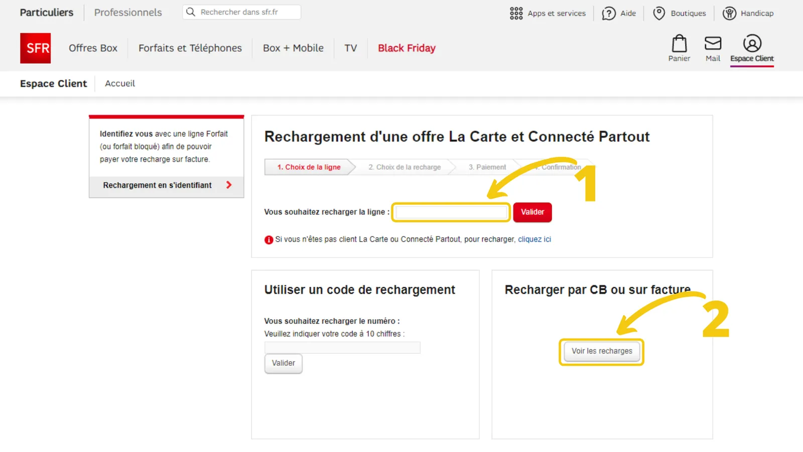
Task: Click the red info icon before Si vous n'êtes pas client
Action: [x=269, y=240]
